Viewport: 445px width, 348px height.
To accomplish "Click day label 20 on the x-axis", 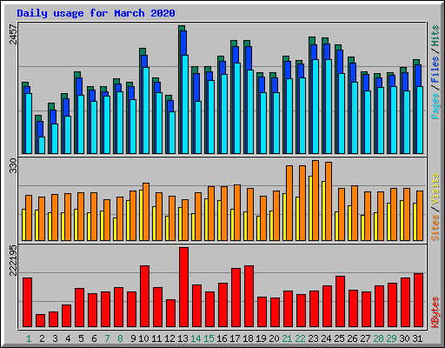I will point(274,338).
